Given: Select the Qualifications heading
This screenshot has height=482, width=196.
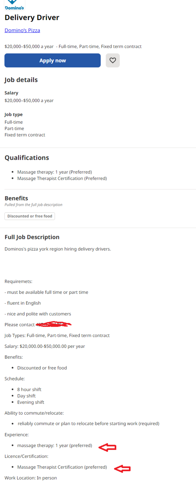Looking at the screenshot, I should click(x=27, y=158).
